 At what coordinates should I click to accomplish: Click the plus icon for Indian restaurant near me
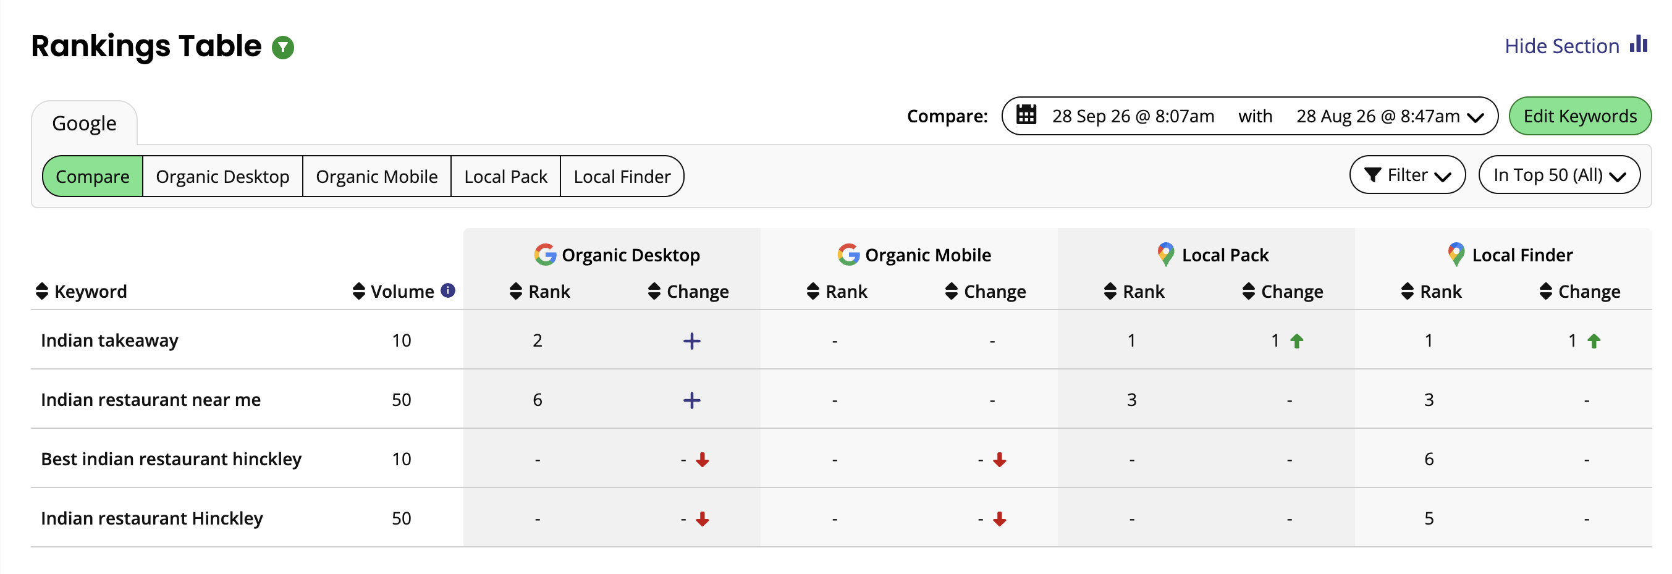(x=692, y=400)
